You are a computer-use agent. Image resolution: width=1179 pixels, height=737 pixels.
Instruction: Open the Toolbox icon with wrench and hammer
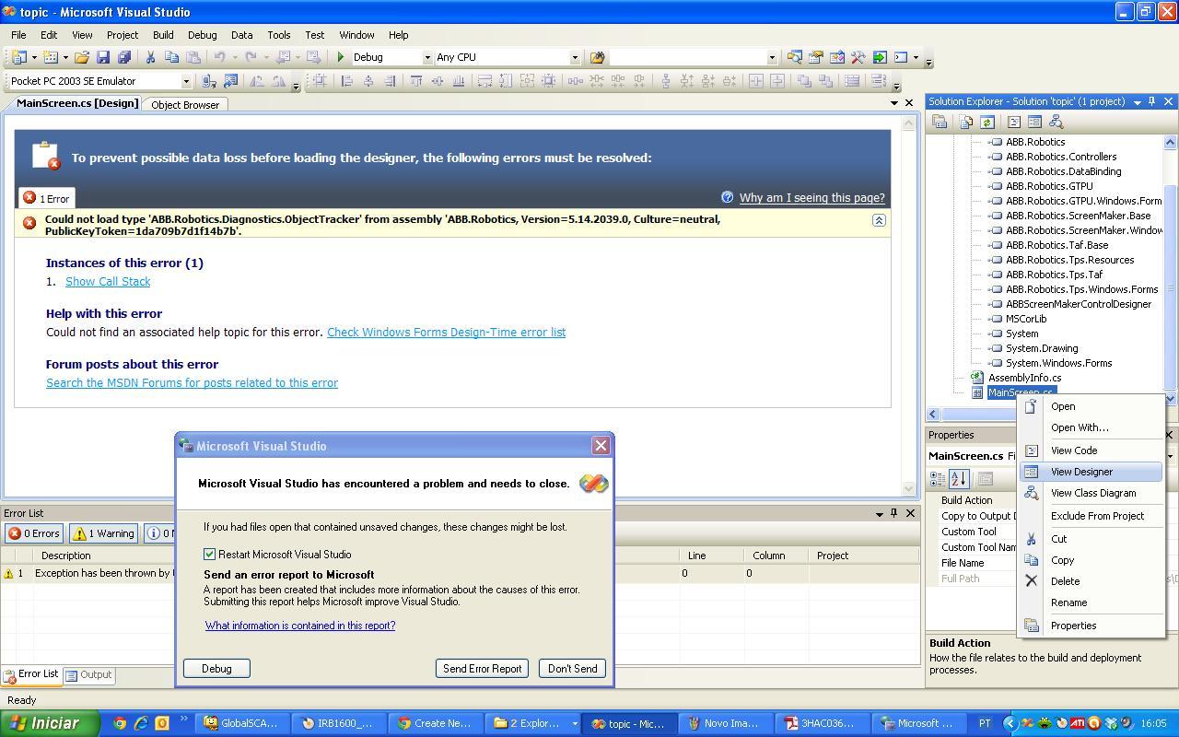coord(858,57)
